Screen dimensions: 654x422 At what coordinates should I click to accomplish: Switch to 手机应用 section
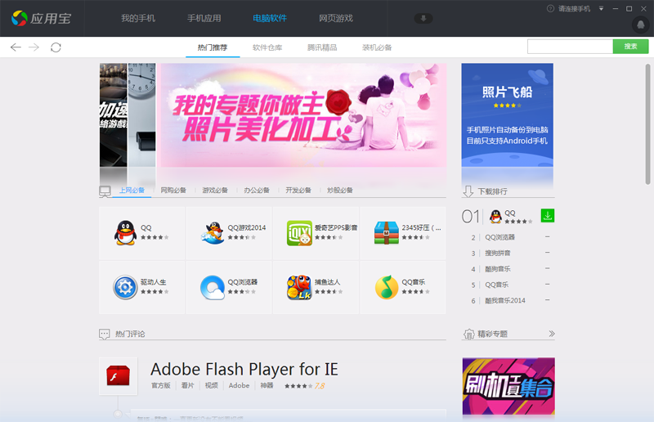point(204,18)
